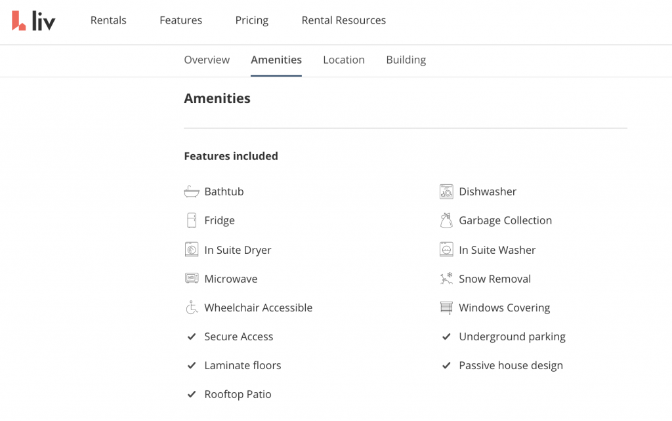Click the In Suite Washer icon

coord(446,249)
